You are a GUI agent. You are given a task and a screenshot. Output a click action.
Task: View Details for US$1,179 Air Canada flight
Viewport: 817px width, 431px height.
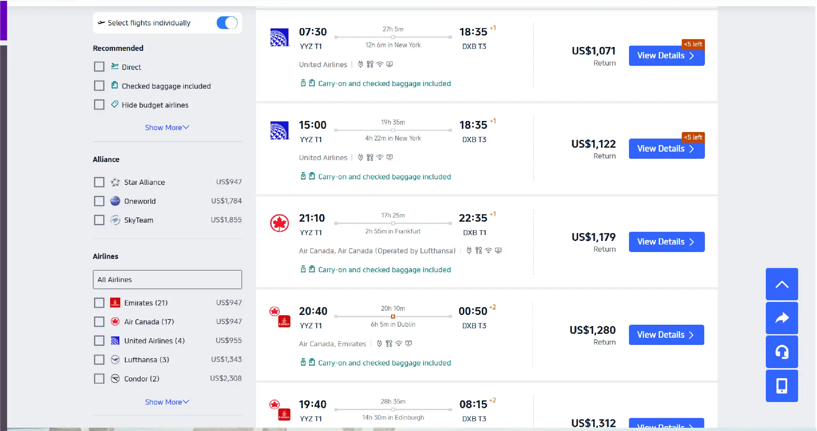pyautogui.click(x=666, y=242)
